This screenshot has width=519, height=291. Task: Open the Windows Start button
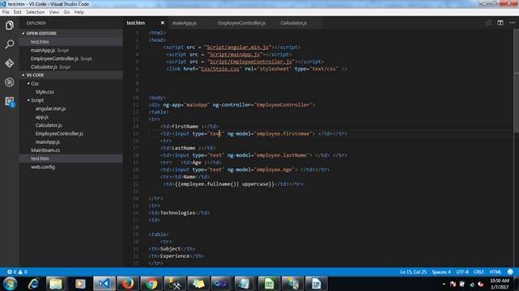coord(10,284)
